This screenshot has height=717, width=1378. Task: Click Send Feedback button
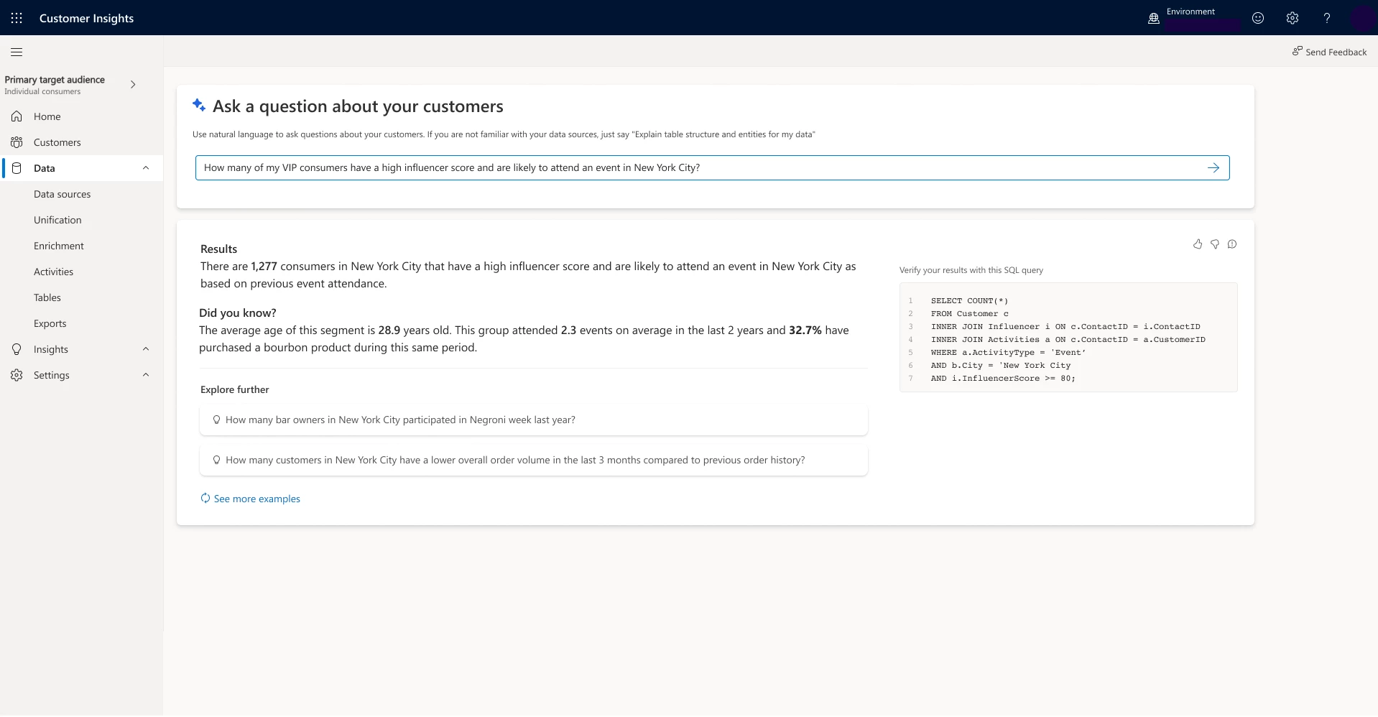click(1329, 52)
